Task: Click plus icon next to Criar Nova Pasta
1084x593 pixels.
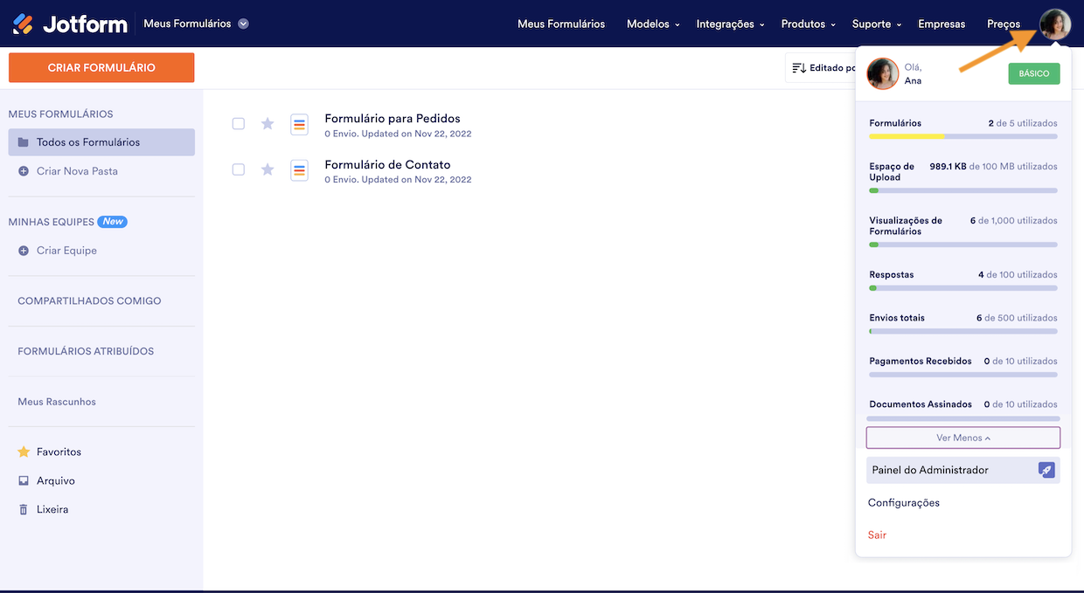Action: [x=24, y=171]
